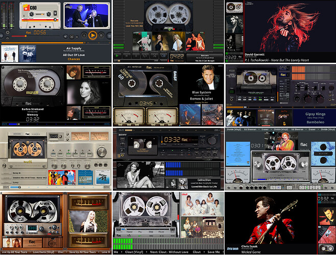This screenshot has height=255, width=336.
Task: Click the Cher logo tile in the Aiwa player
Action: [x=53, y=242]
